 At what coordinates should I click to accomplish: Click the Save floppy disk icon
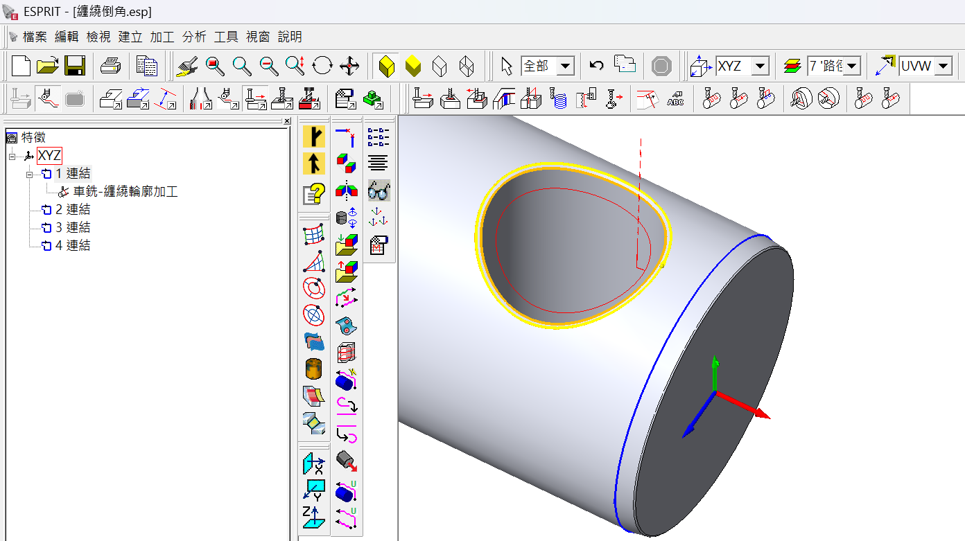coord(74,66)
